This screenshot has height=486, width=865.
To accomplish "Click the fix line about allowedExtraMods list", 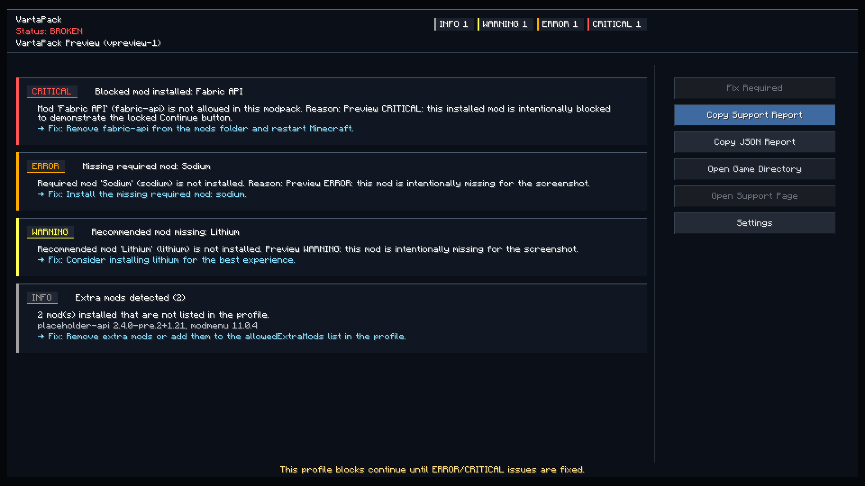I will pos(222,337).
